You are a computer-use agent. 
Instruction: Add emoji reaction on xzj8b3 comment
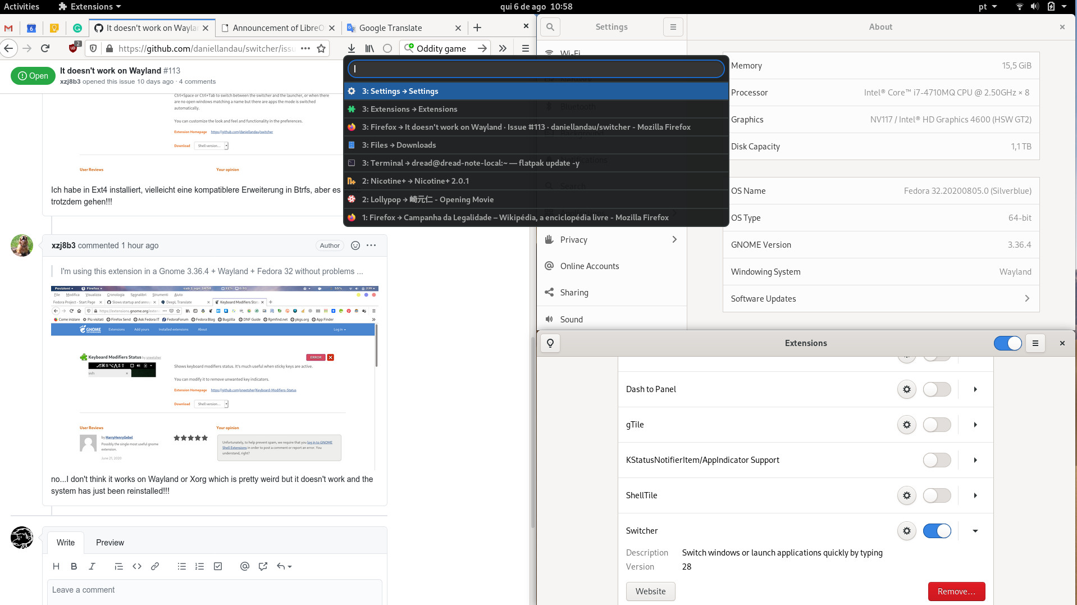pos(355,245)
